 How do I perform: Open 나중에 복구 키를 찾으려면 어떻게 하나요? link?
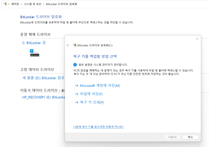coord(98,127)
